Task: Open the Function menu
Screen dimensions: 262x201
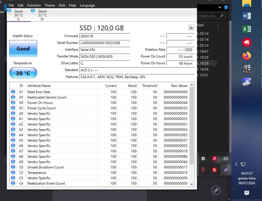Action: [x=34, y=5]
